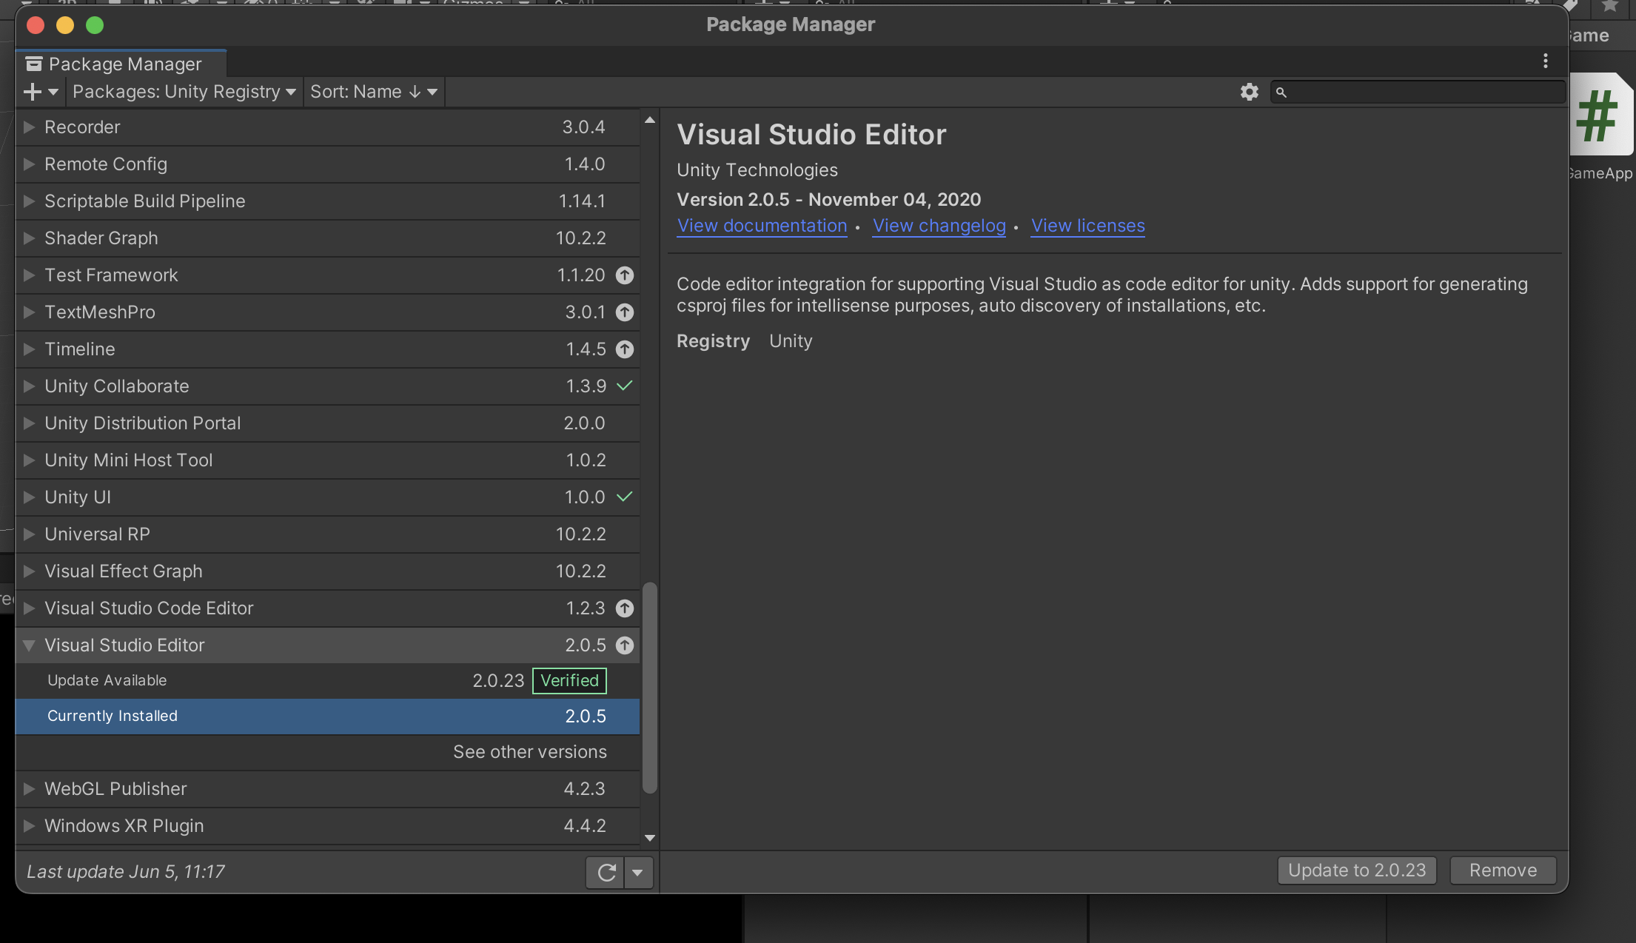Select the Package Manager tab
This screenshot has width=1636, height=943.
pyautogui.click(x=121, y=64)
